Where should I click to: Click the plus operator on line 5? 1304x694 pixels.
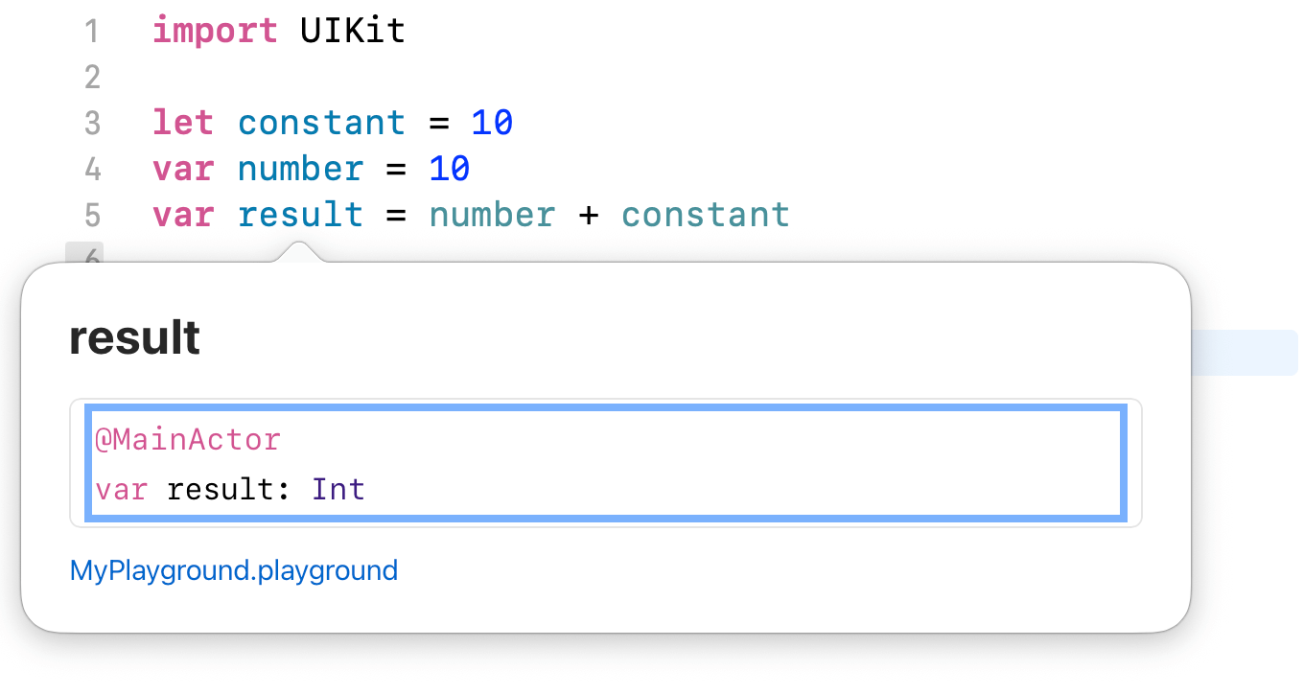click(588, 216)
